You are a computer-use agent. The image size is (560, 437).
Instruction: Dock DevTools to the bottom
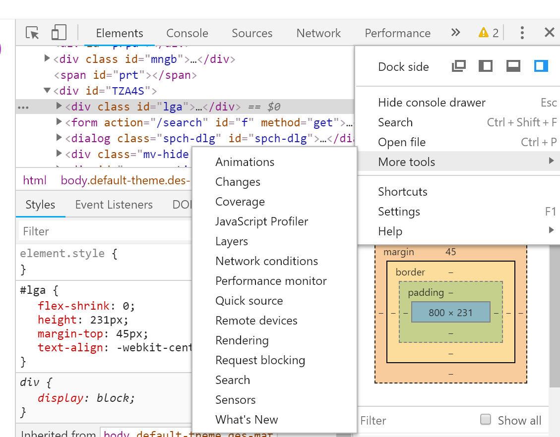click(x=513, y=66)
